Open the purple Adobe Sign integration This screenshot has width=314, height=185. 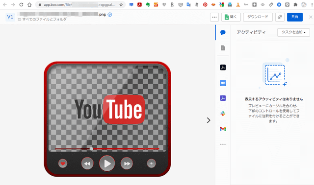coord(223,98)
